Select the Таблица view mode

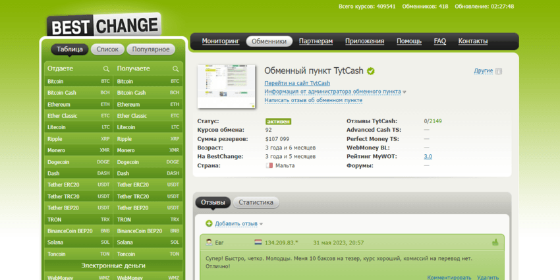point(70,49)
